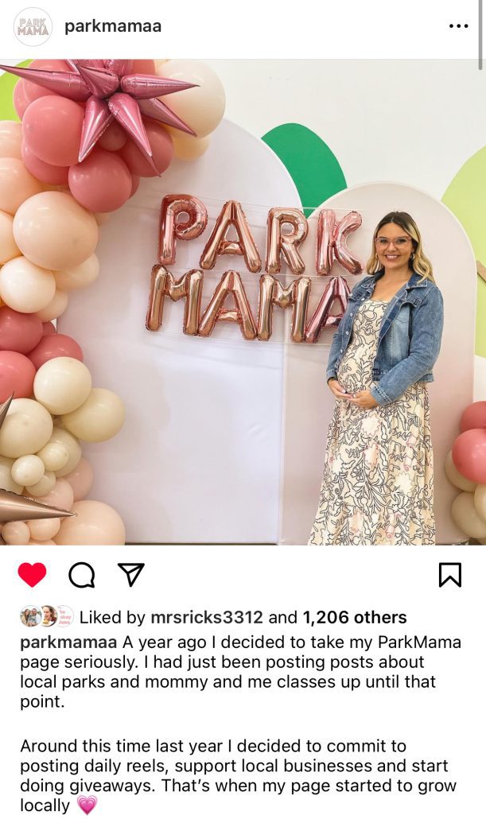This screenshot has height=819, width=486.
Task: Tap the woman in the denim jacket
Action: click(x=382, y=377)
